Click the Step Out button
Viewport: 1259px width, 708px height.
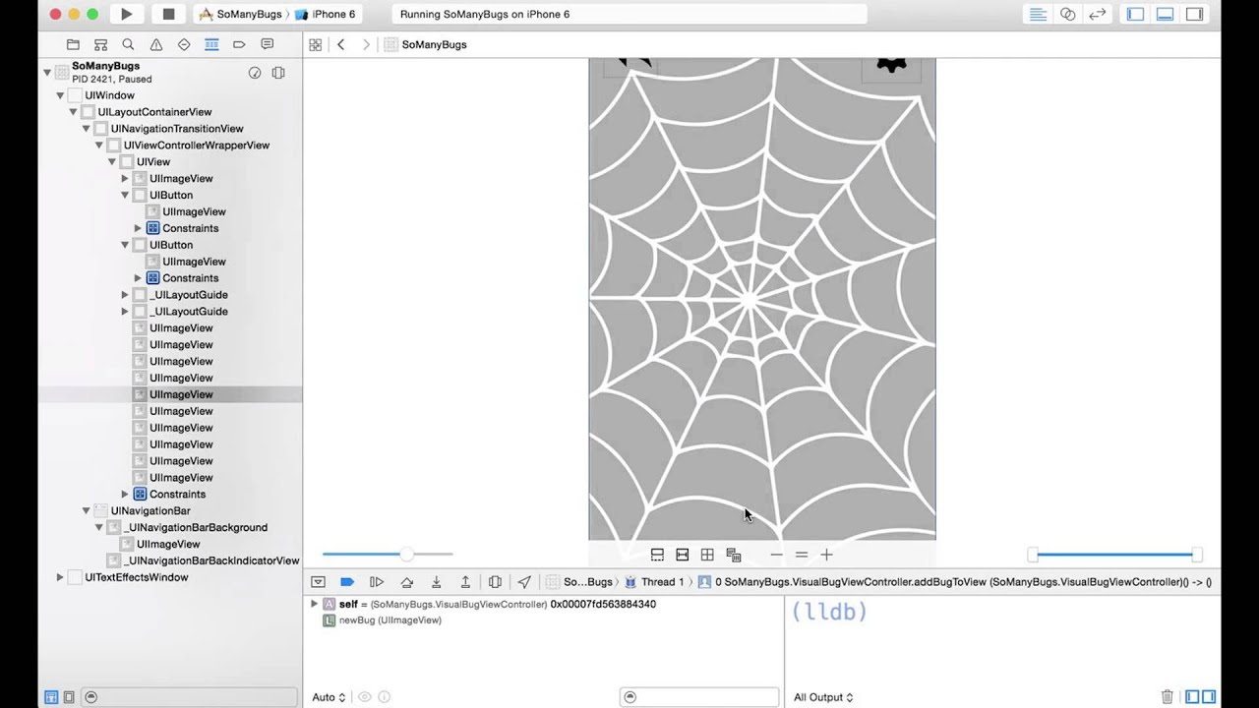pyautogui.click(x=465, y=582)
